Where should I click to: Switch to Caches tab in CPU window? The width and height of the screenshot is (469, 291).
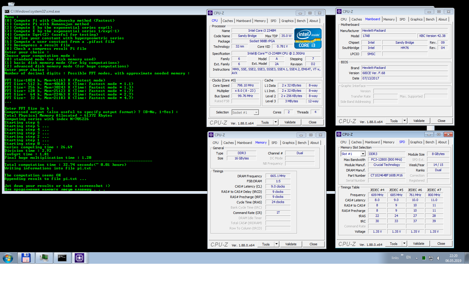click(227, 21)
